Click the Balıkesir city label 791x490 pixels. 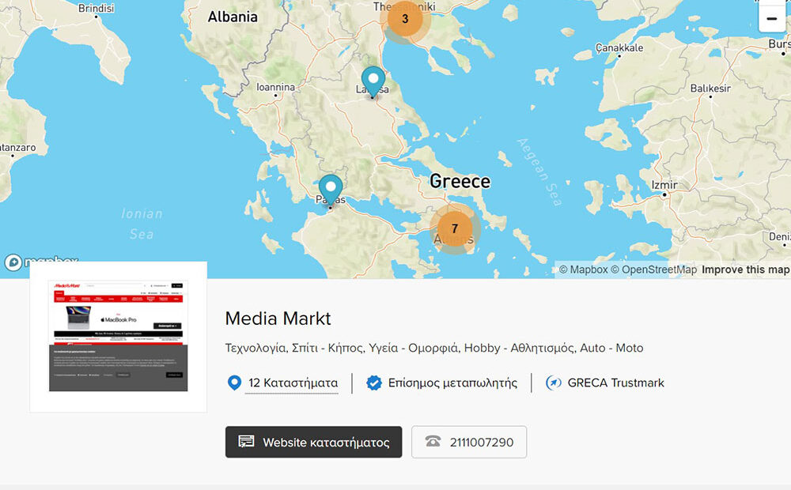coord(710,89)
